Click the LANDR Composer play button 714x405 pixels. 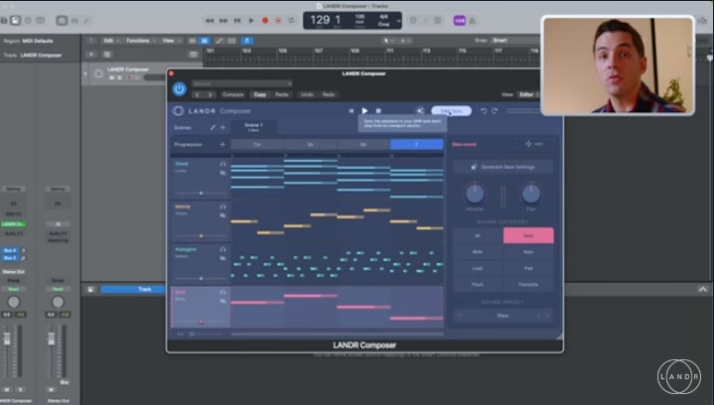point(364,111)
